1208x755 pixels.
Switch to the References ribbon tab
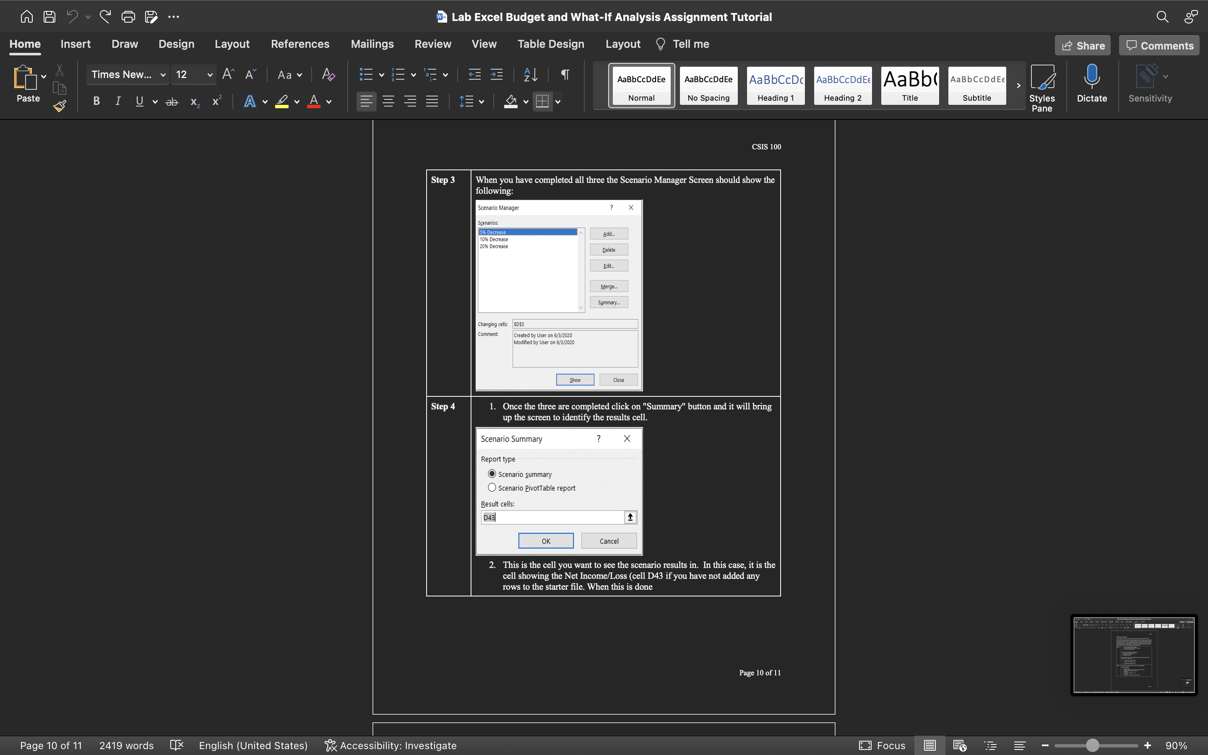tap(300, 44)
